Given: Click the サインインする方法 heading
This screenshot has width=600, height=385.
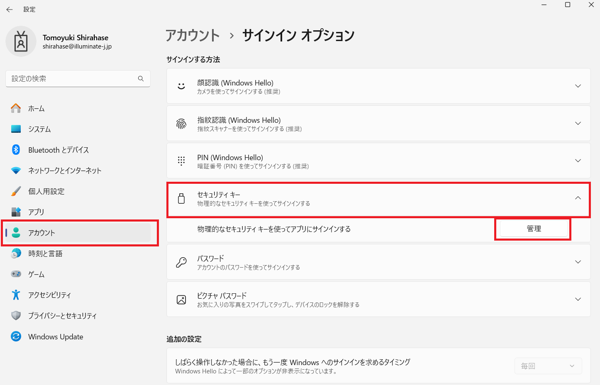Looking at the screenshot, I should [193, 59].
